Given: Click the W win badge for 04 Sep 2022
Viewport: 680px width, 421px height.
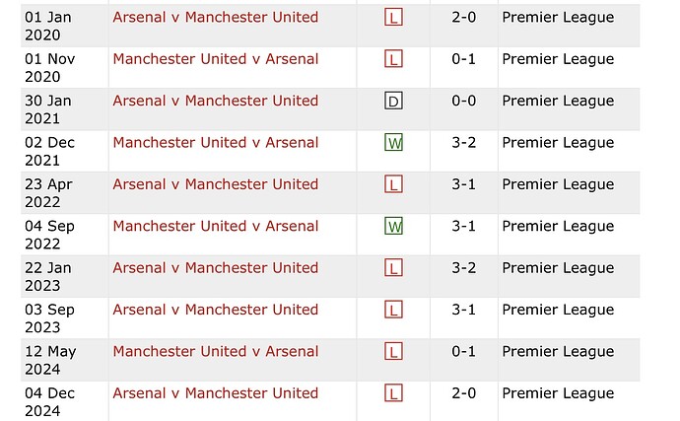Looking at the screenshot, I should (x=393, y=226).
